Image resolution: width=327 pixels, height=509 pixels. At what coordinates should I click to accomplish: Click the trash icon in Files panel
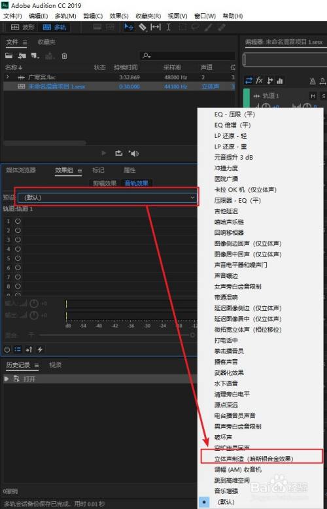tap(65, 56)
